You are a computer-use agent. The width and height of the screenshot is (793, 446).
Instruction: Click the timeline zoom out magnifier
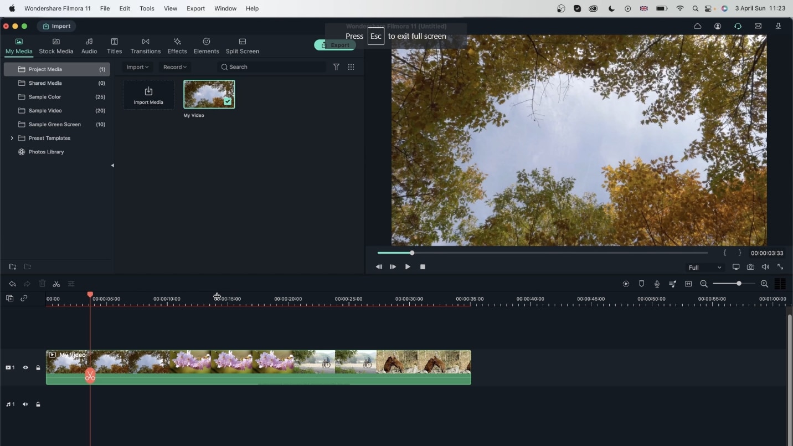coord(704,284)
